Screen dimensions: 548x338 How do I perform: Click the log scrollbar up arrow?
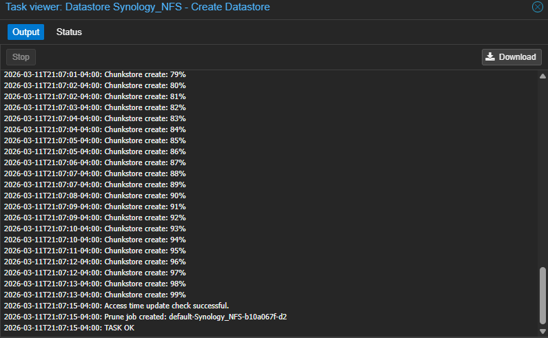click(x=542, y=76)
